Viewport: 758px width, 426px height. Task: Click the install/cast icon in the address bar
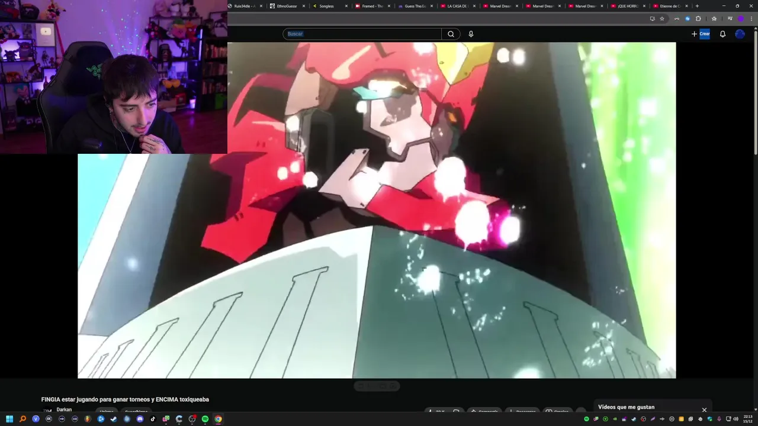652,18
